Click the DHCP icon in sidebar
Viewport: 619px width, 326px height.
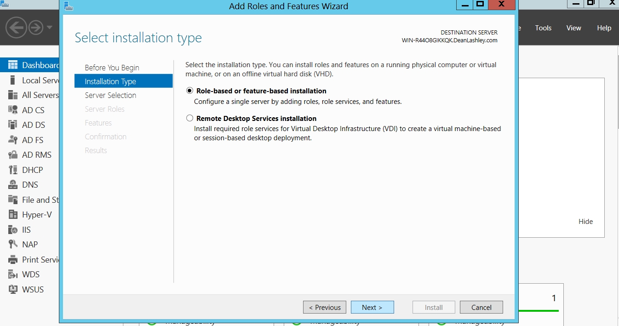(x=13, y=170)
